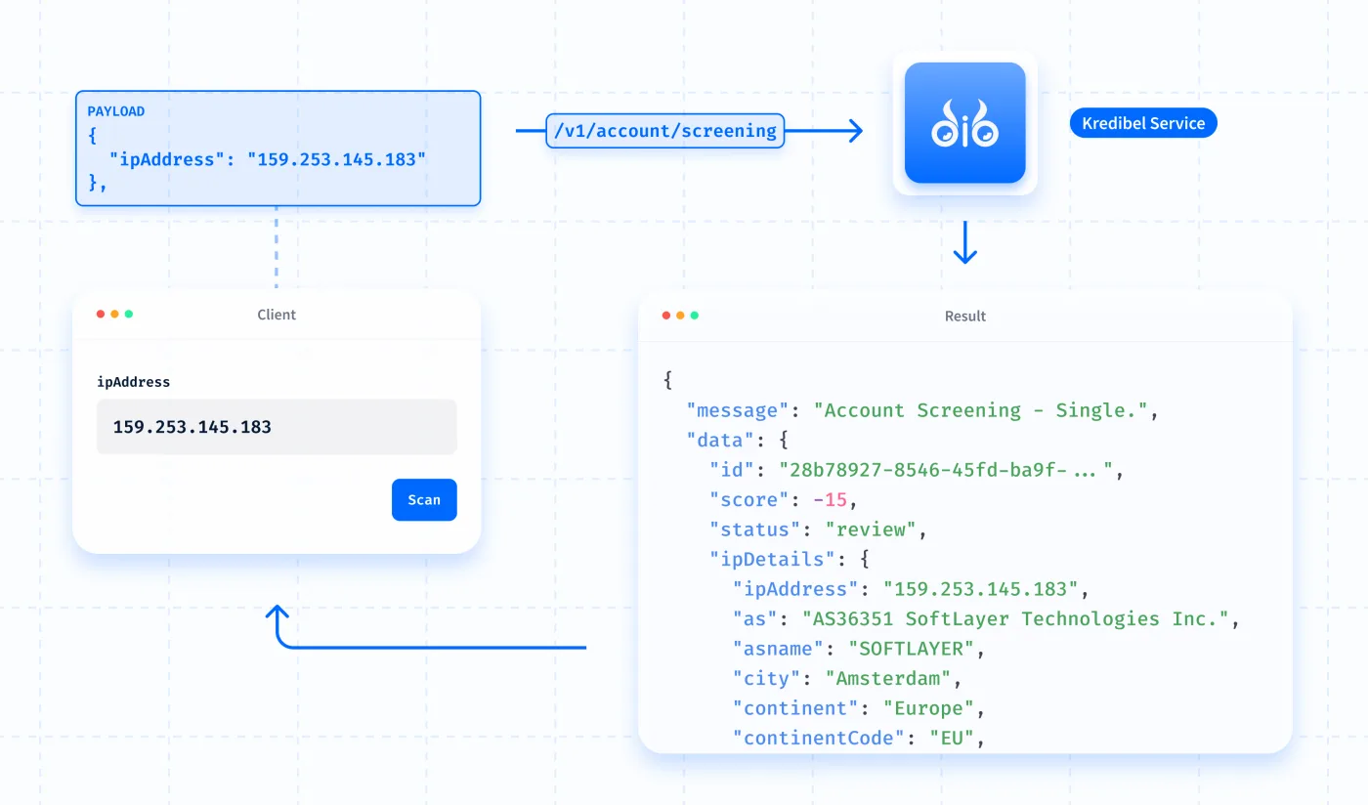Click the red dot in Client window
This screenshot has height=805, width=1368.
click(x=101, y=314)
